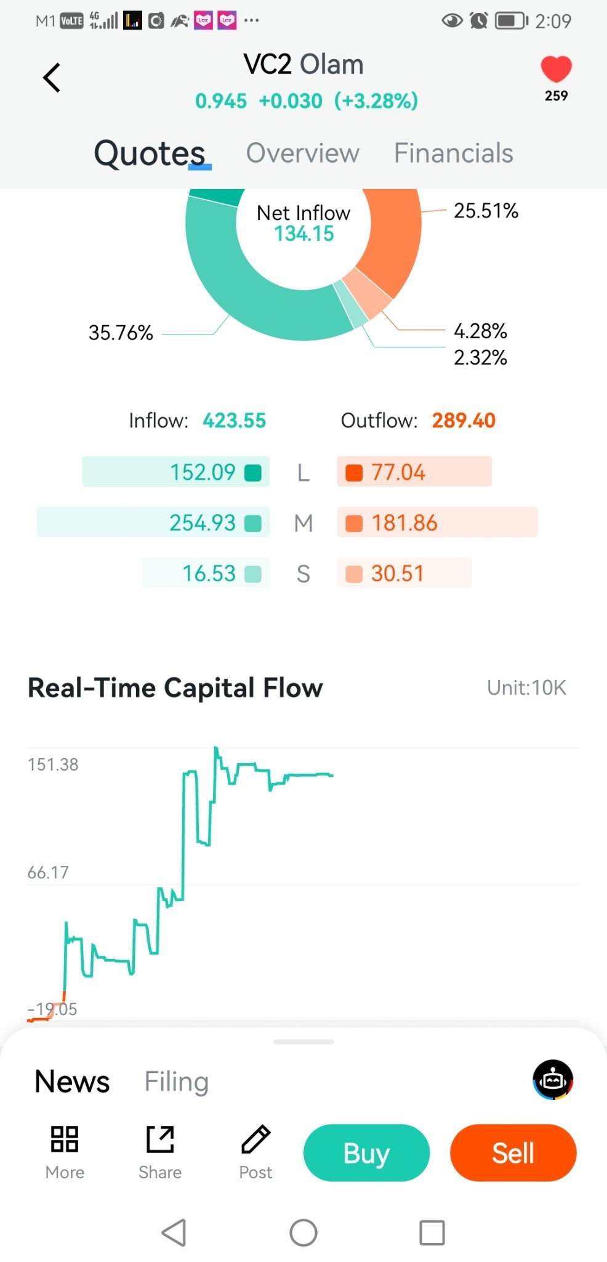Tap the Android back navigation triangle
The height and width of the screenshot is (1262, 607).
(174, 1232)
